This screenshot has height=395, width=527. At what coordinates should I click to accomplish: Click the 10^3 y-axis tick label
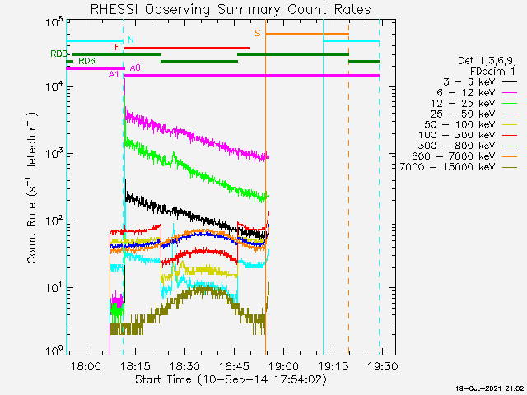[x=54, y=156]
